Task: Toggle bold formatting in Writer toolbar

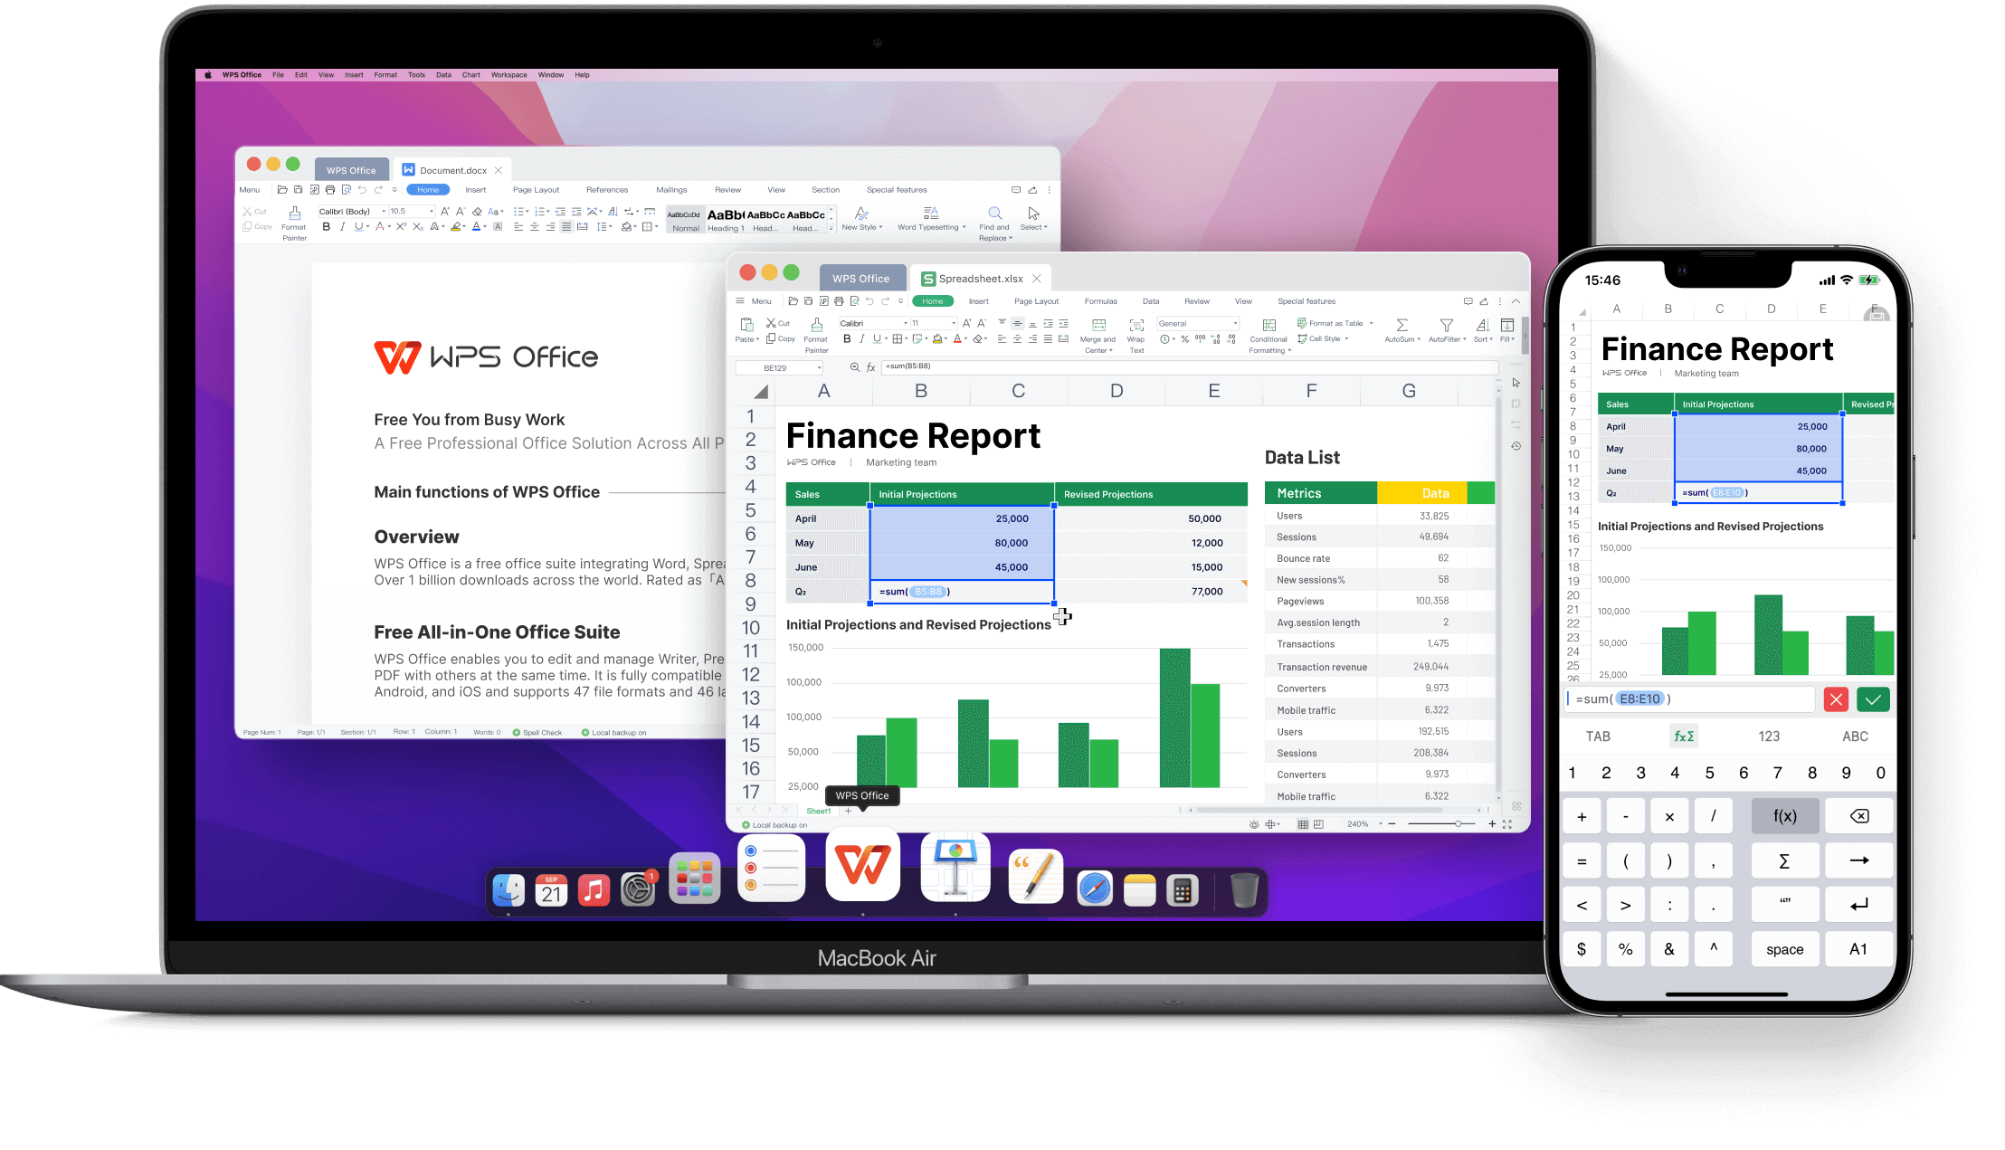Action: pos(324,229)
